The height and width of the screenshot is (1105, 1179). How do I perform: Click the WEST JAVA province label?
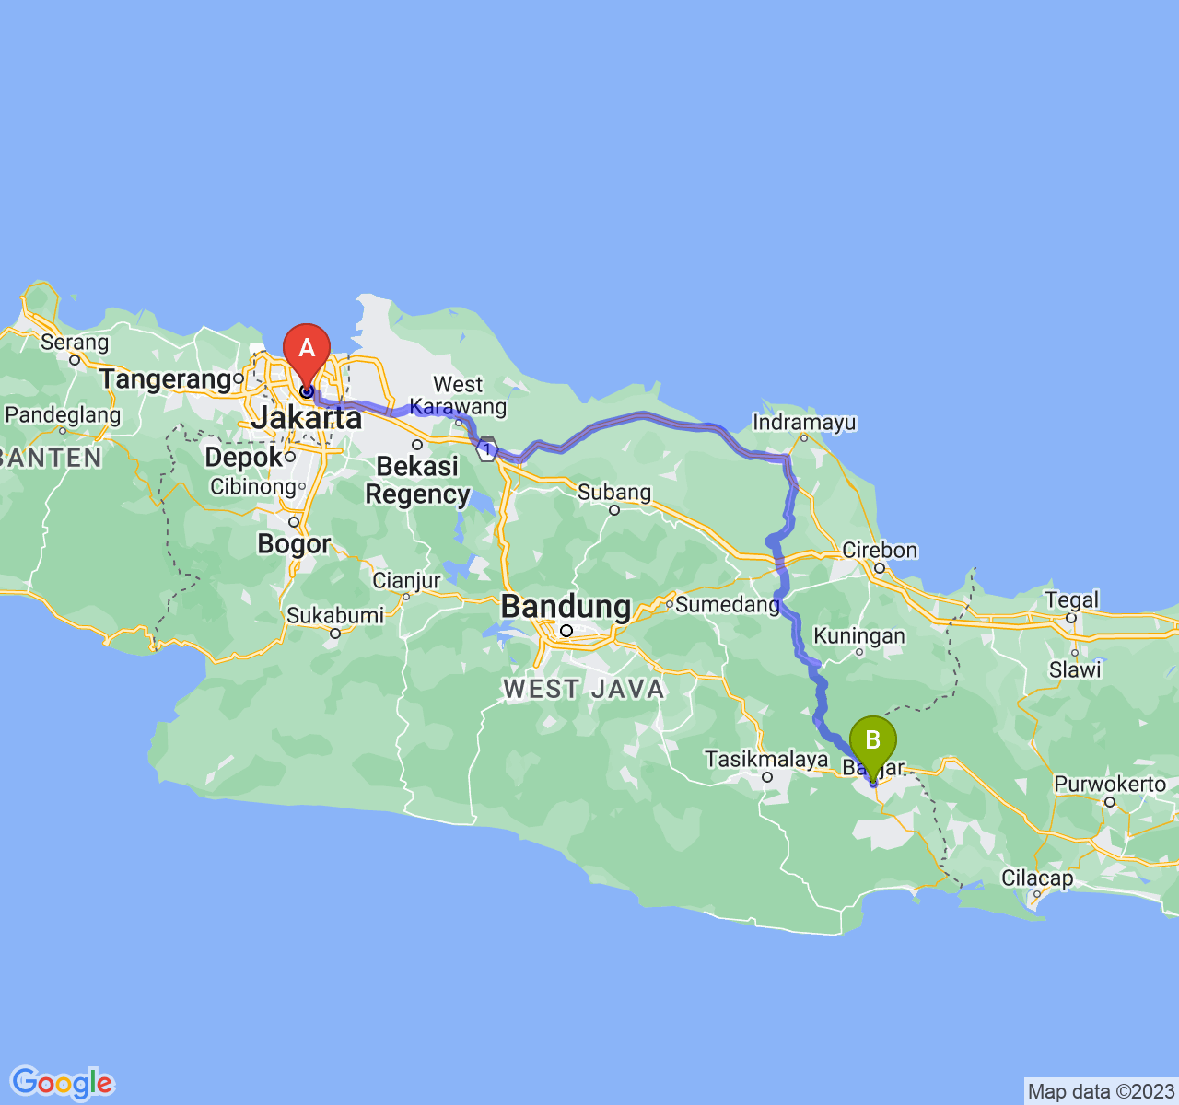coord(583,690)
